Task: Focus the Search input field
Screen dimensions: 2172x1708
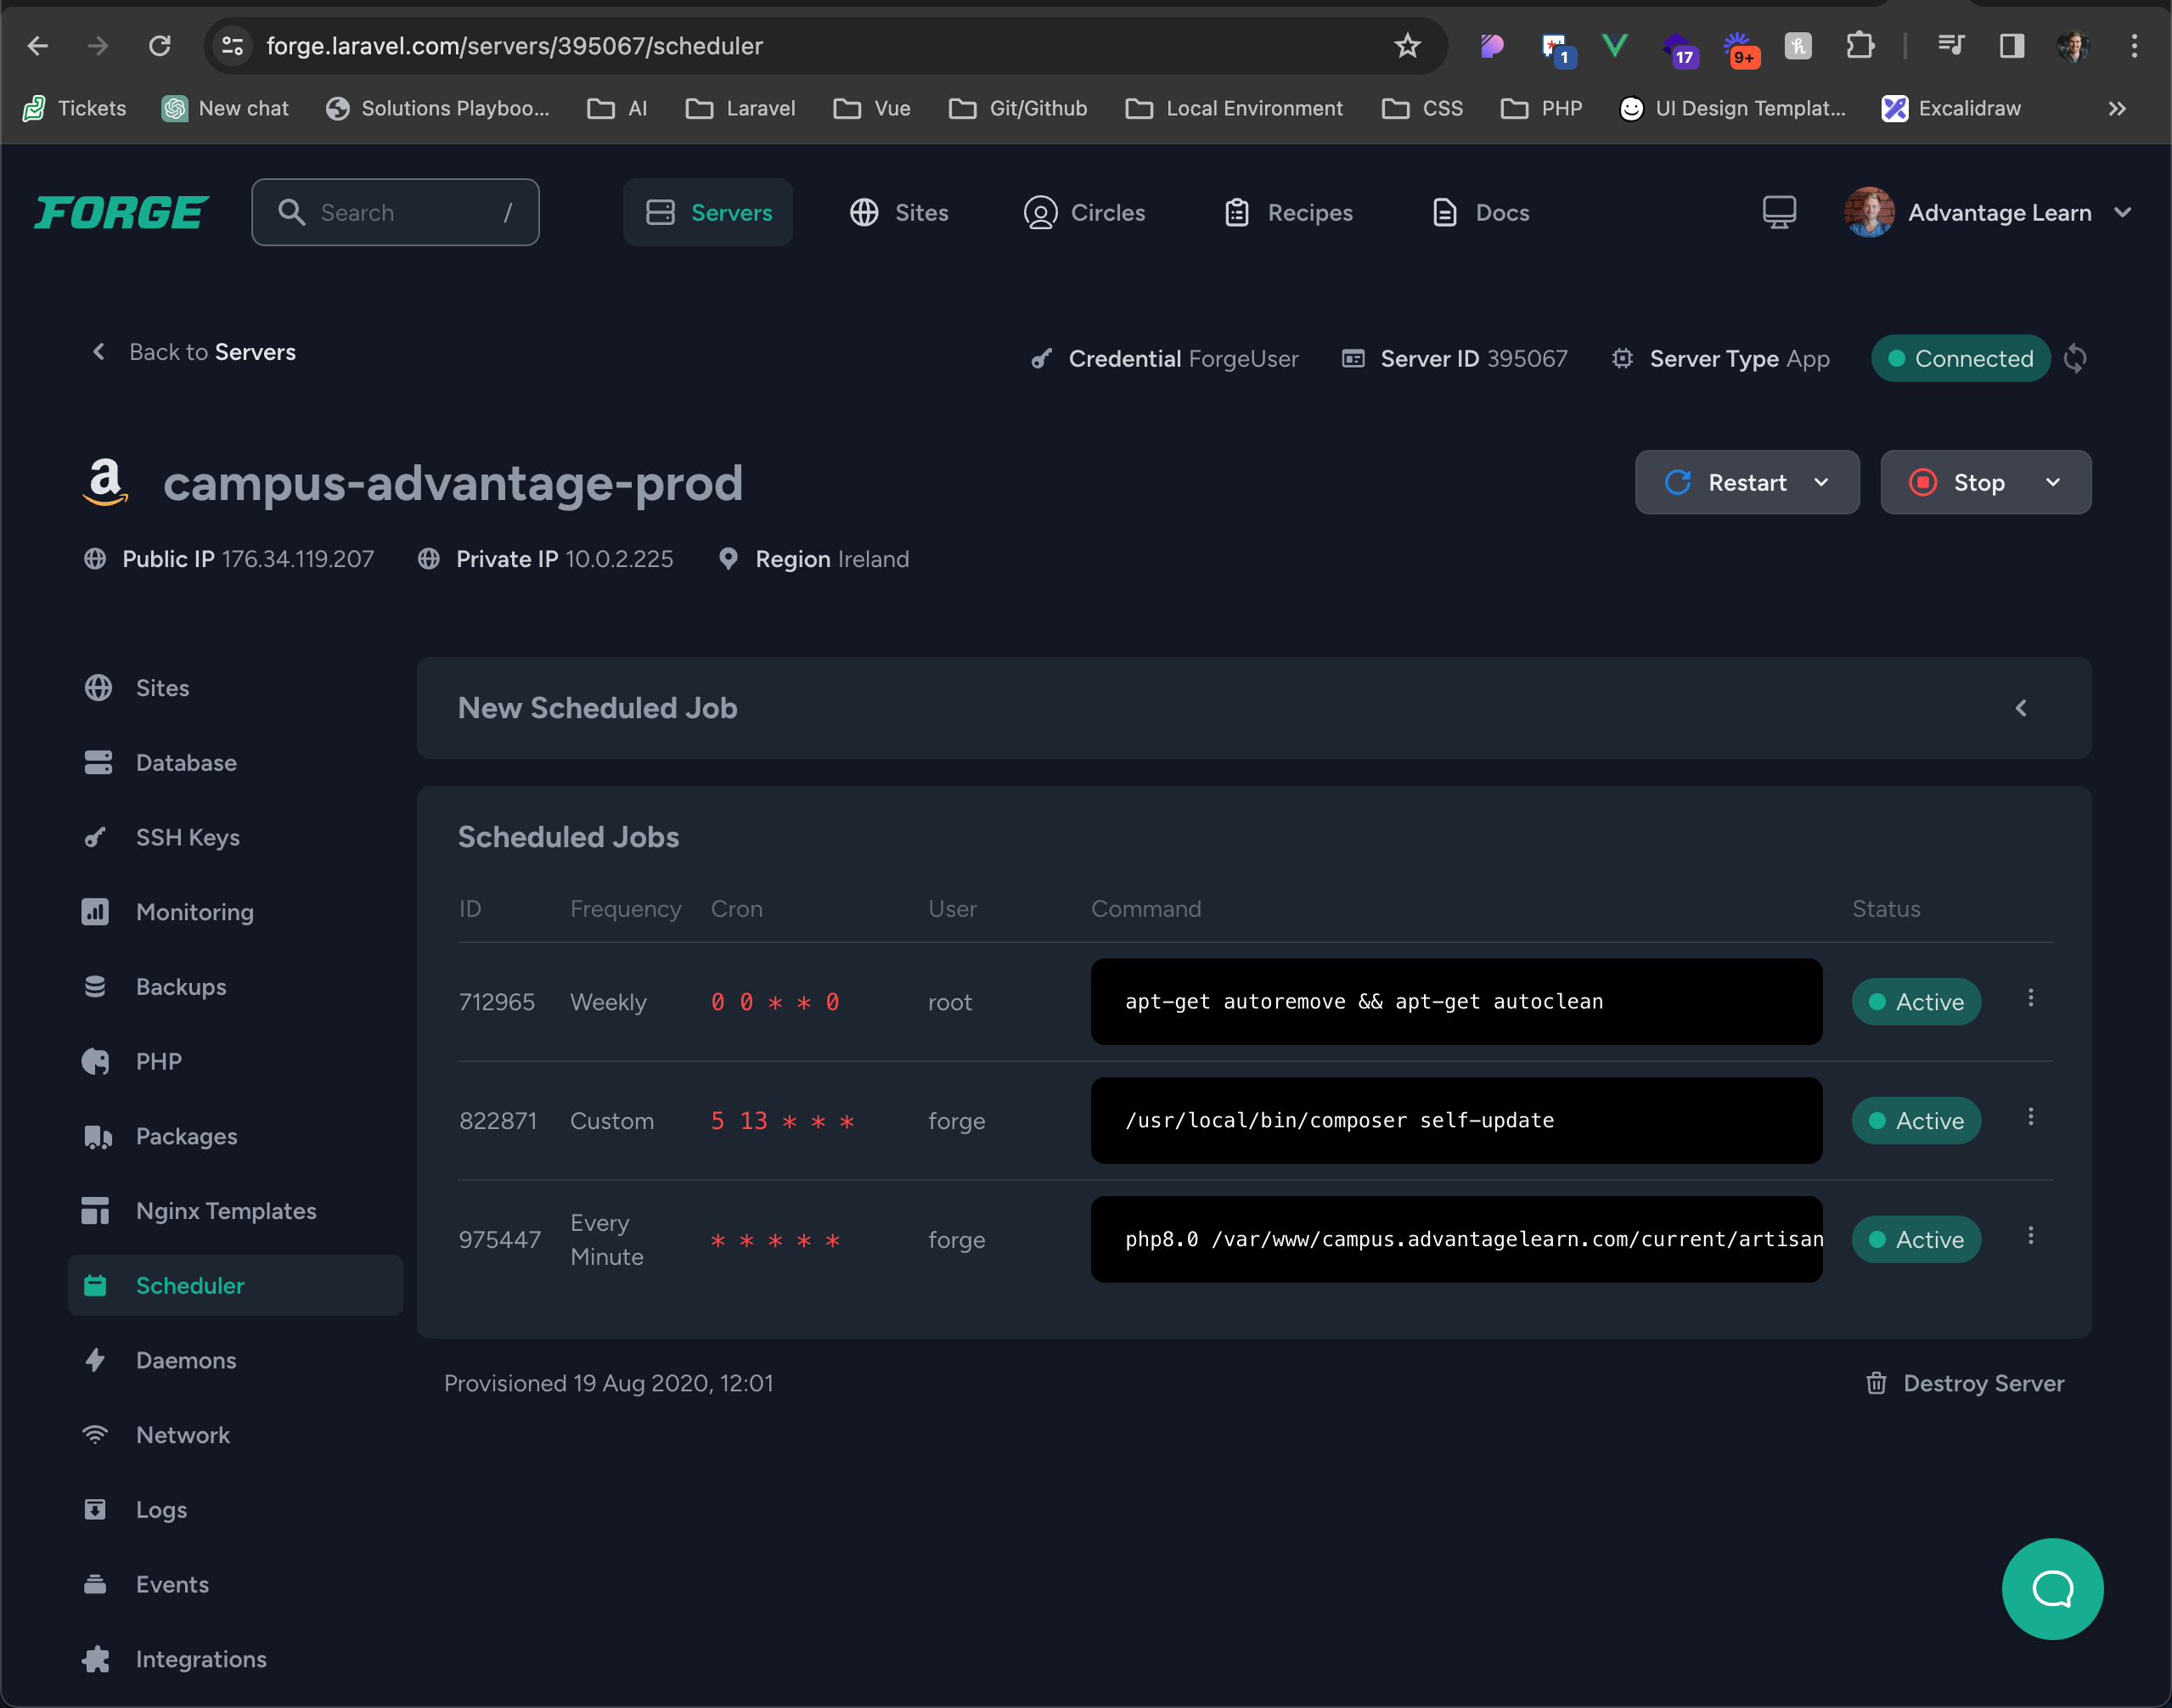Action: click(x=395, y=212)
